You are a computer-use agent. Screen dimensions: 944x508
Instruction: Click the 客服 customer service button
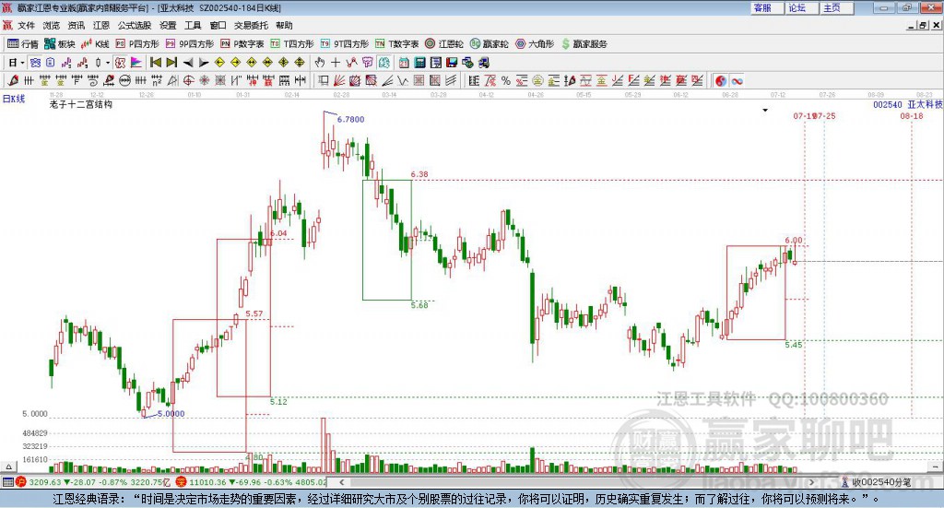pyautogui.click(x=762, y=7)
